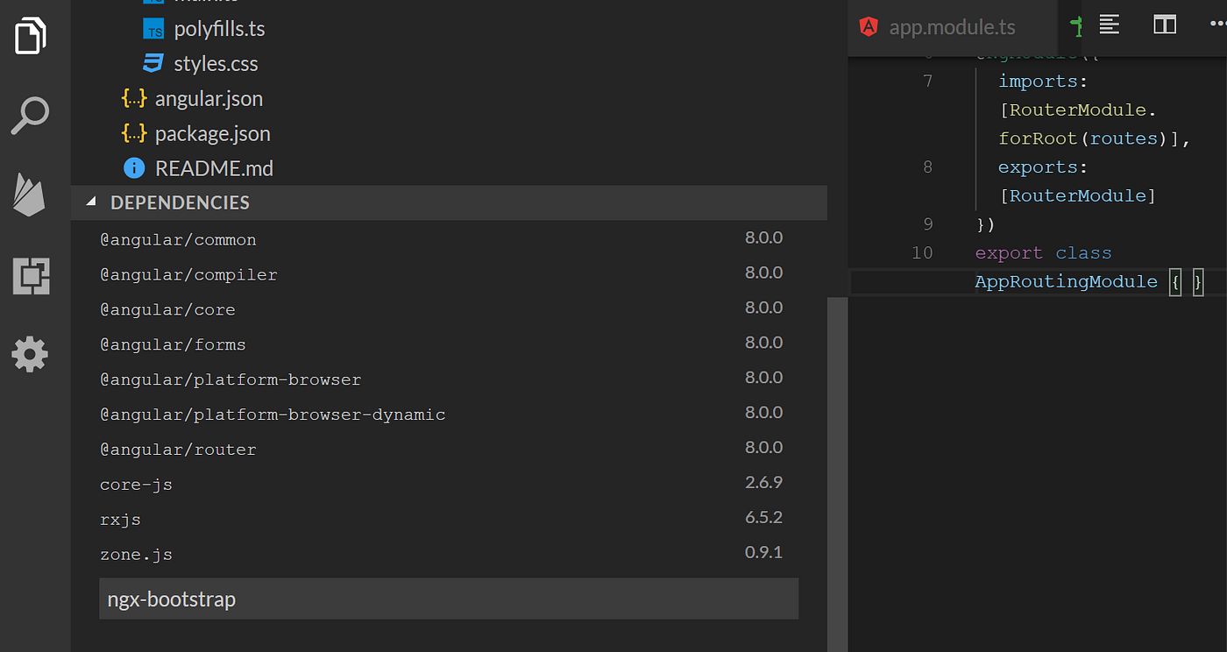Collapse the DEPENDENCIES section
Image resolution: width=1227 pixels, height=652 pixels.
pyautogui.click(x=91, y=202)
